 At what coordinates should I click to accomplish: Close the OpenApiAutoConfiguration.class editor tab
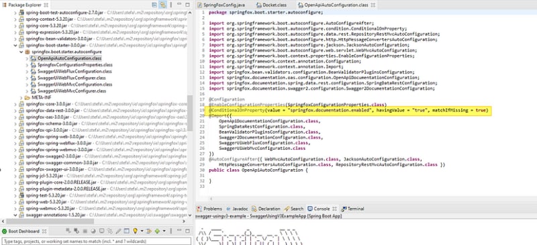click(x=373, y=5)
